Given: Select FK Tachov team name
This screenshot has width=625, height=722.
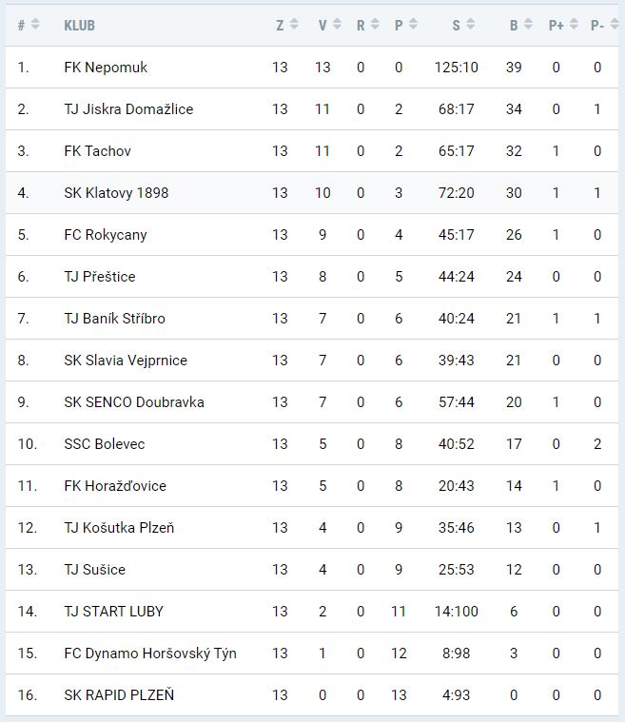Looking at the screenshot, I should [97, 151].
